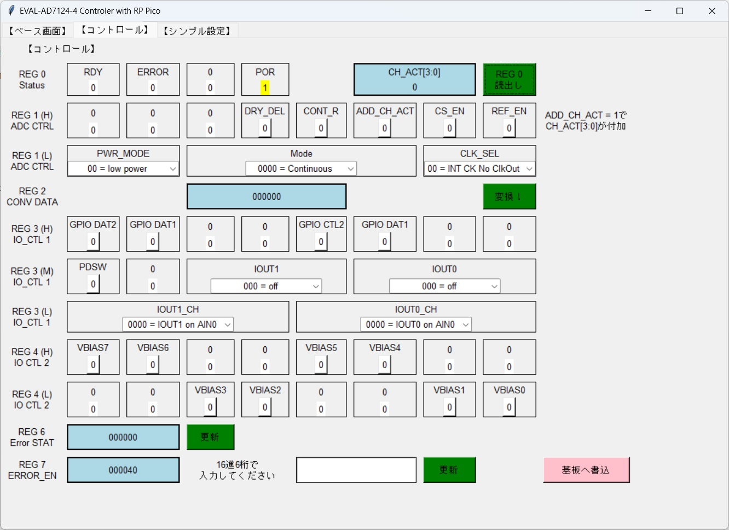Switch to the ベース画面 tab
729x530 pixels.
(37, 31)
